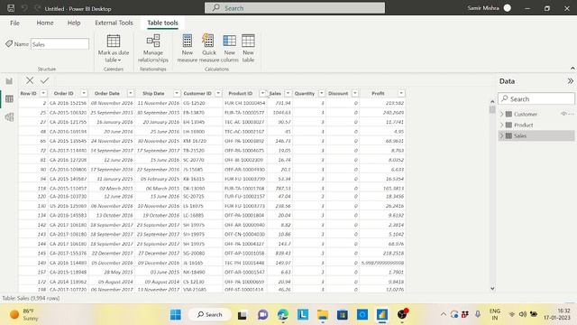
Task: Select the Customer table icon
Action: [x=508, y=115]
